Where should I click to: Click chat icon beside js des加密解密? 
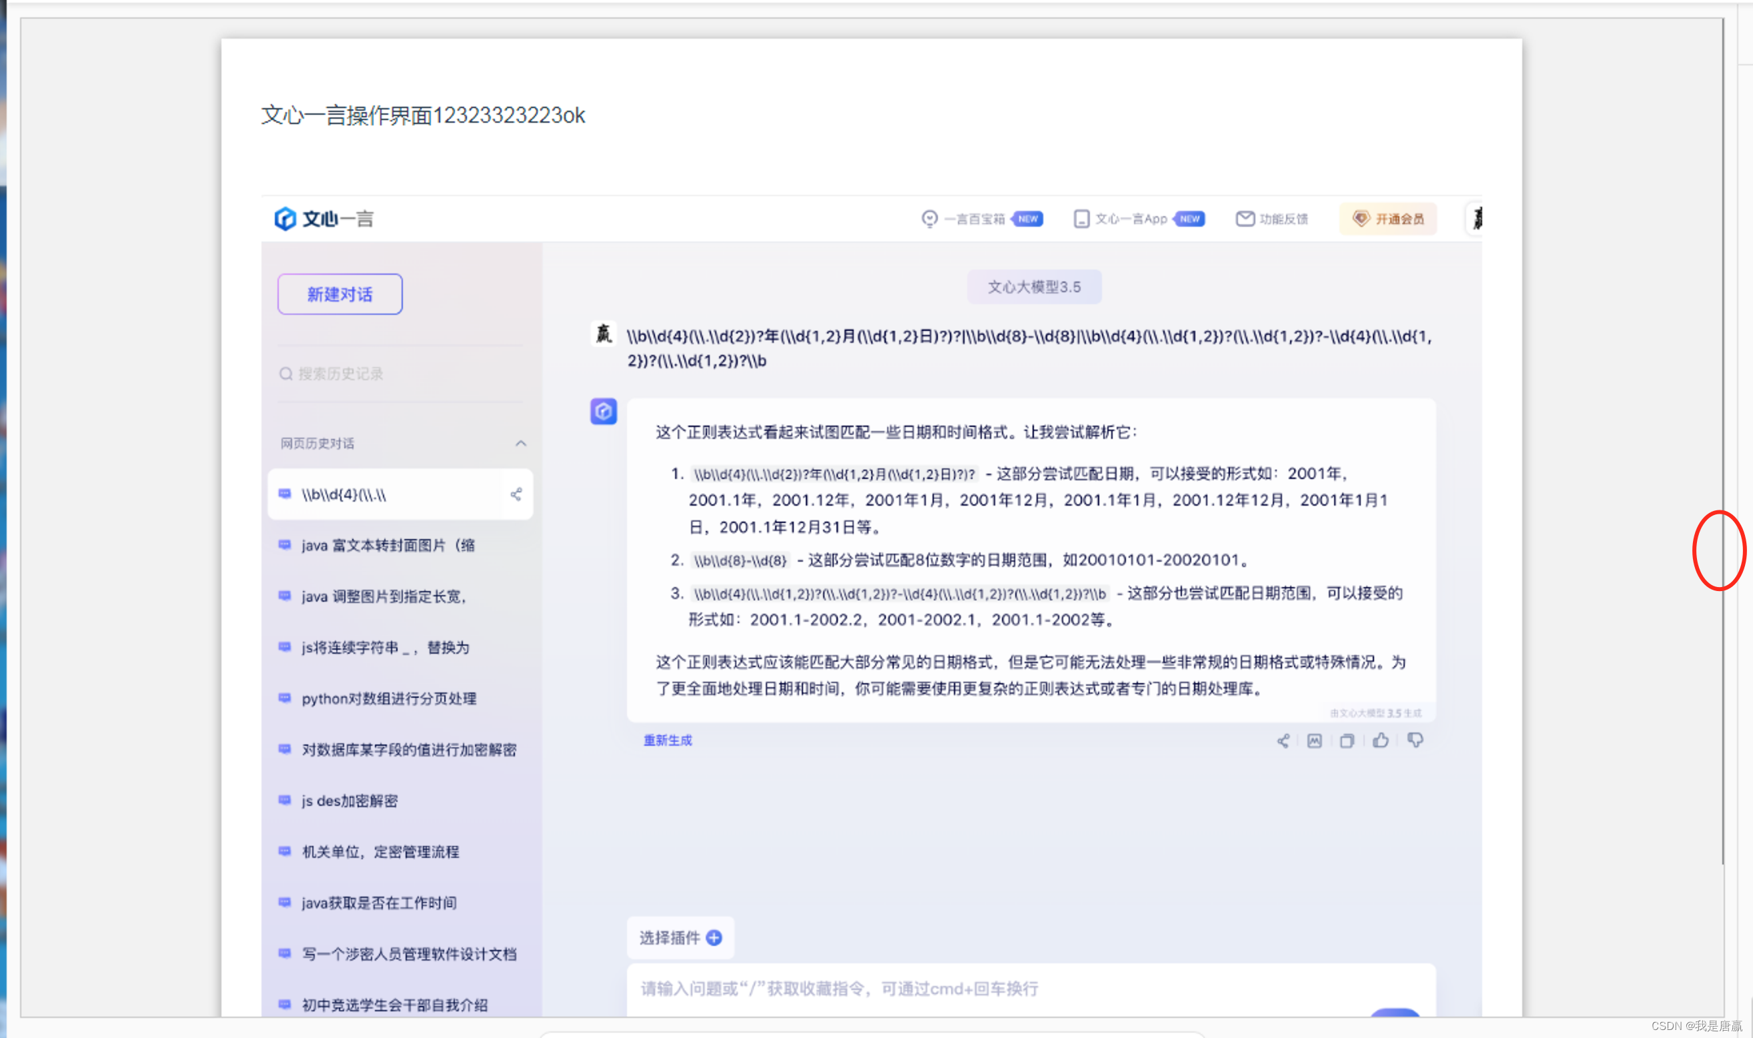[285, 801]
